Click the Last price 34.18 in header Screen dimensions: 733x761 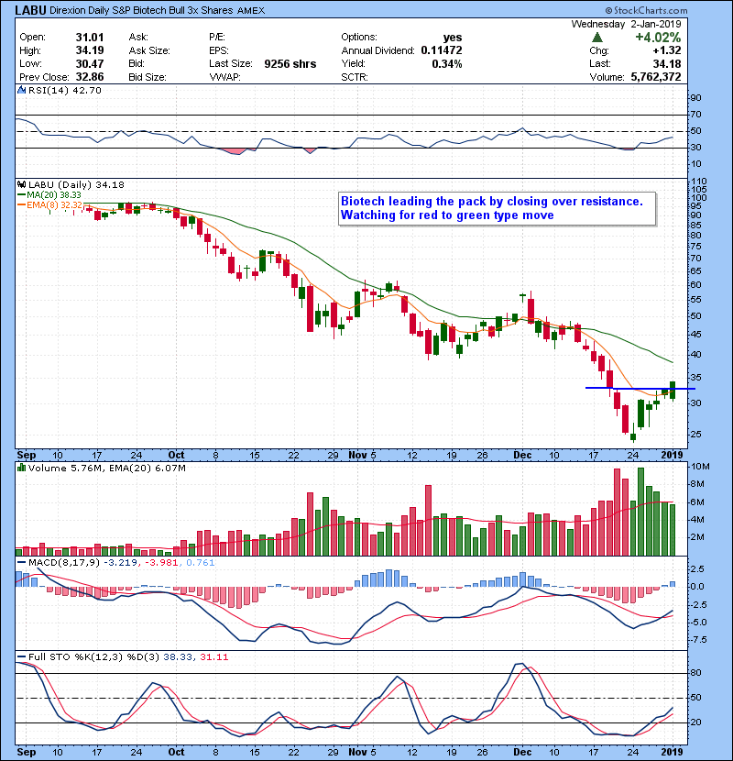tap(667, 63)
